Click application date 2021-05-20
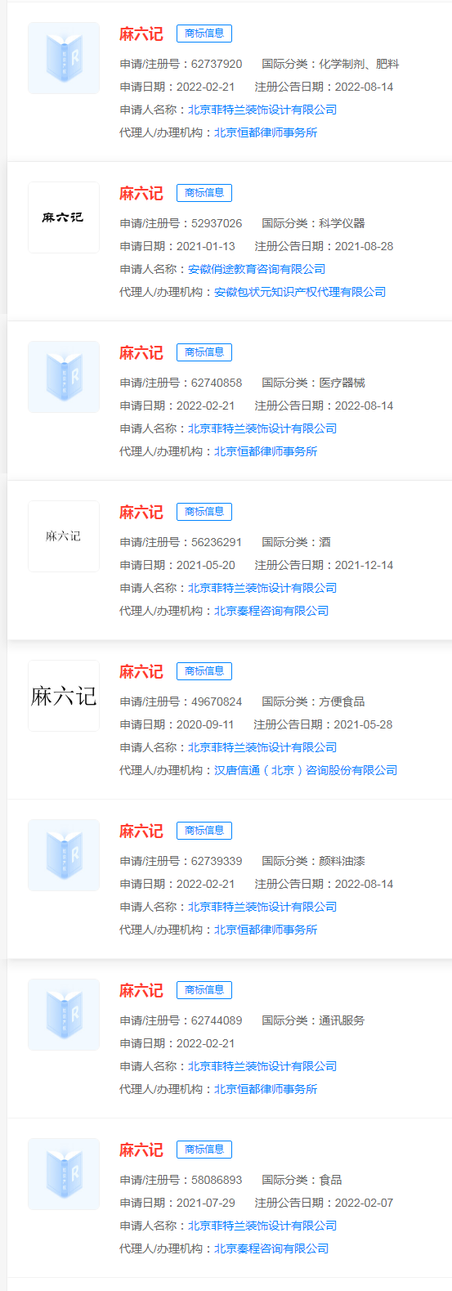This screenshot has height=1291, width=452. click(206, 565)
